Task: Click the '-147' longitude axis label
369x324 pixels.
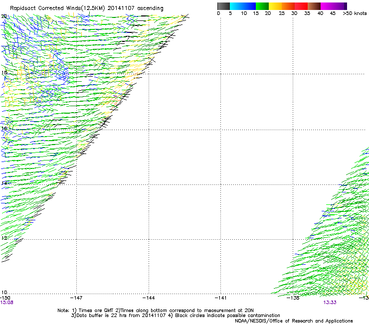Action: 76,298
